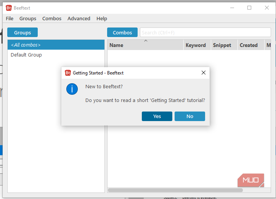276x199 pixels.
Task: Open the Groups menu in menu bar
Action: 28,18
